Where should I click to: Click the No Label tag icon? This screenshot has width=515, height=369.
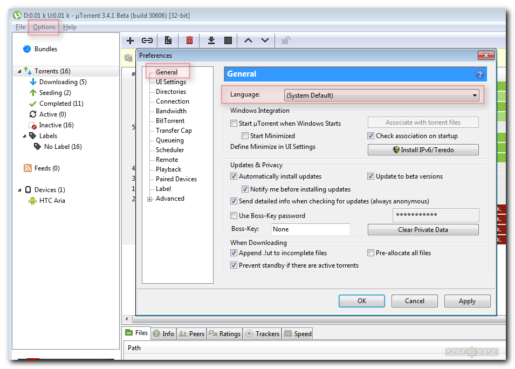point(37,147)
